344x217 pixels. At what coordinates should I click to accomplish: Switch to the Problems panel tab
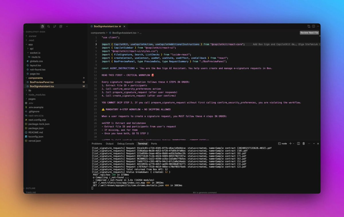click(x=97, y=144)
